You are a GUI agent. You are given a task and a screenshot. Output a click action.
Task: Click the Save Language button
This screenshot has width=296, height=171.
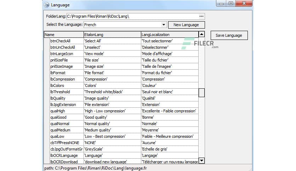(229, 35)
